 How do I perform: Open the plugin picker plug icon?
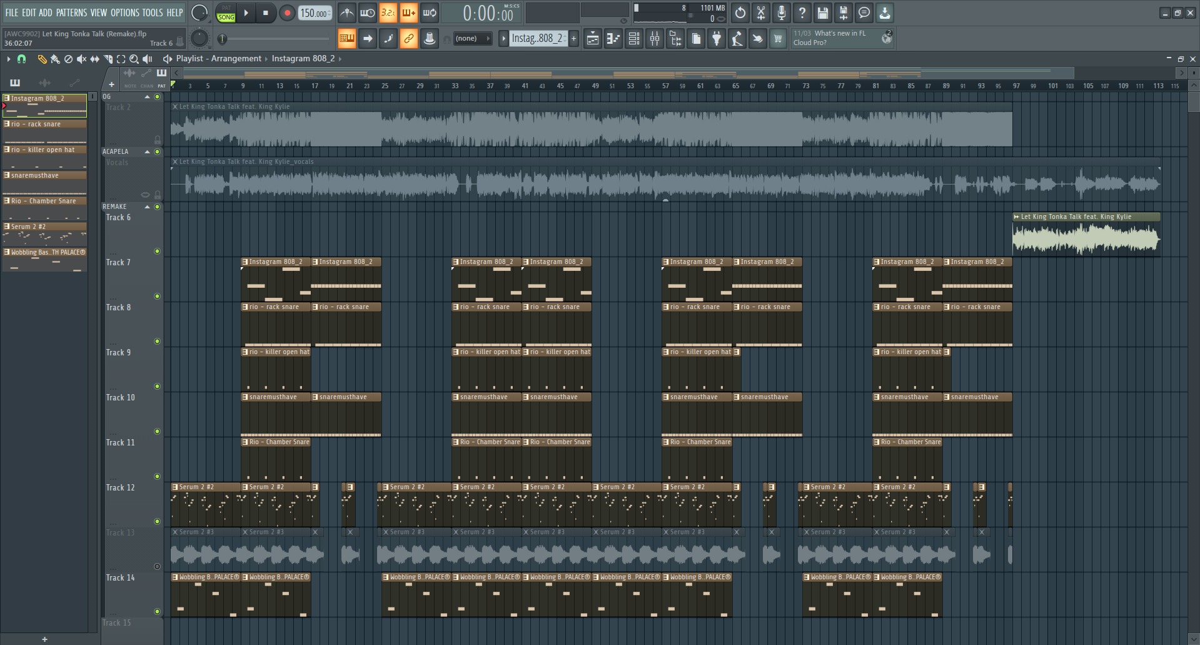[x=717, y=39]
